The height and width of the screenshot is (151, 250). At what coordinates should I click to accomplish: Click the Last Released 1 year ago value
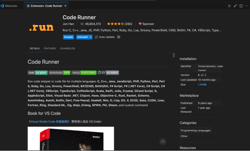(x=204, y=108)
